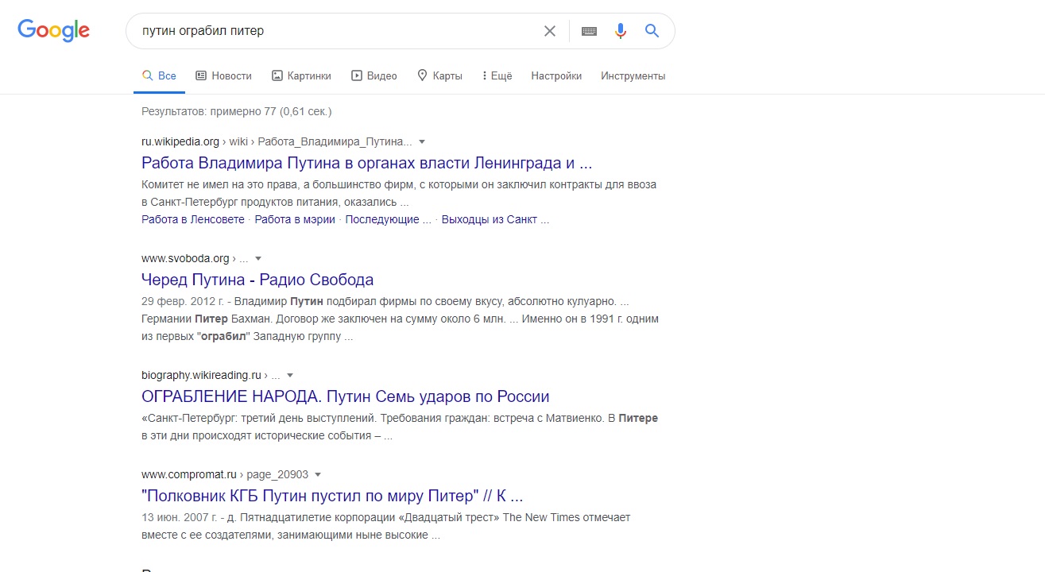The image size is (1045, 572).
Task: Open sitelink Выходцы из Санкт ...
Action: pos(495,220)
